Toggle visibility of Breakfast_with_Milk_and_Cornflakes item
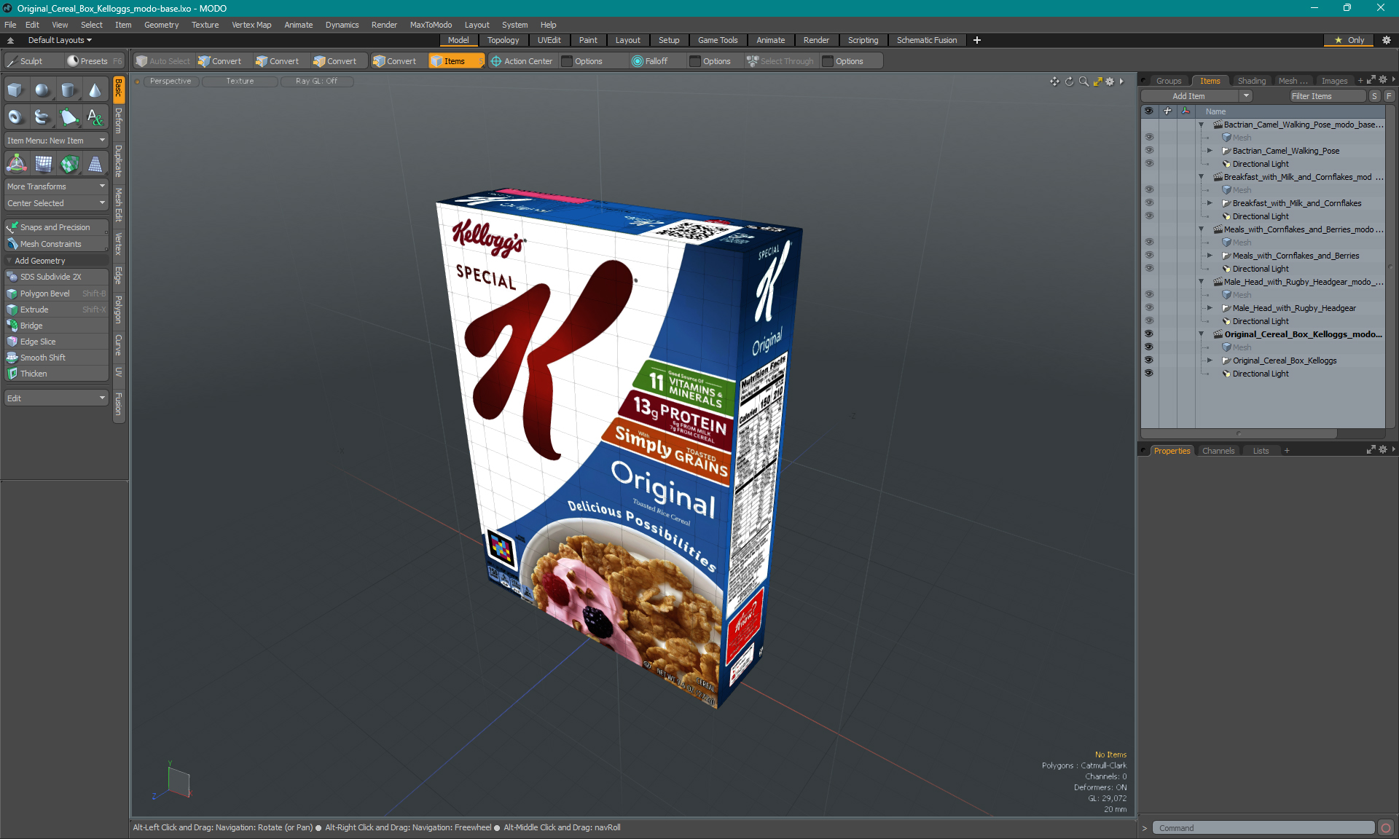 tap(1149, 203)
